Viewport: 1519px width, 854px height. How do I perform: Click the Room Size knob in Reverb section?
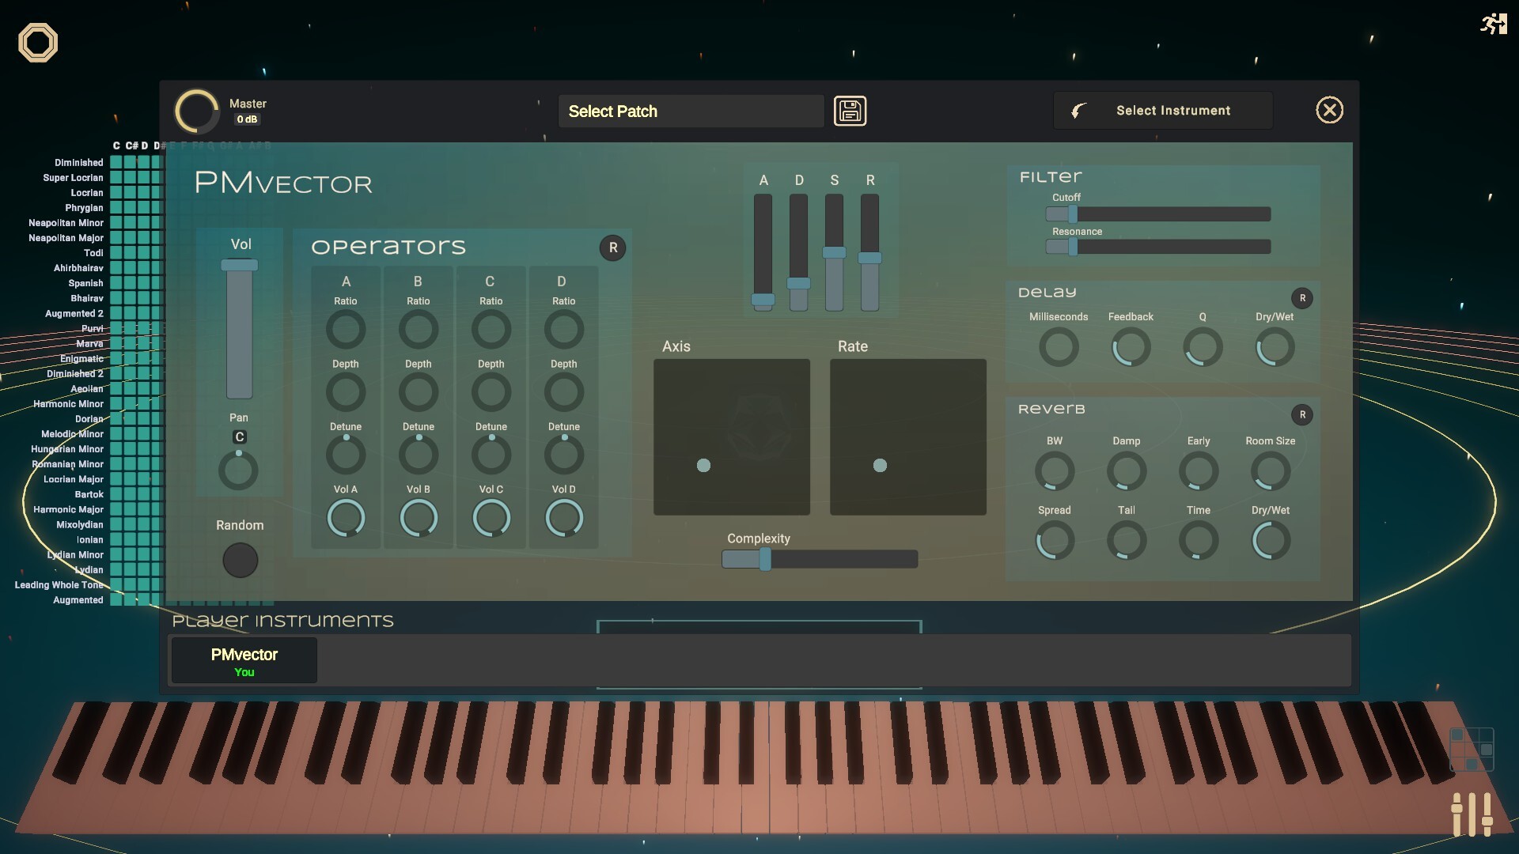tap(1270, 471)
